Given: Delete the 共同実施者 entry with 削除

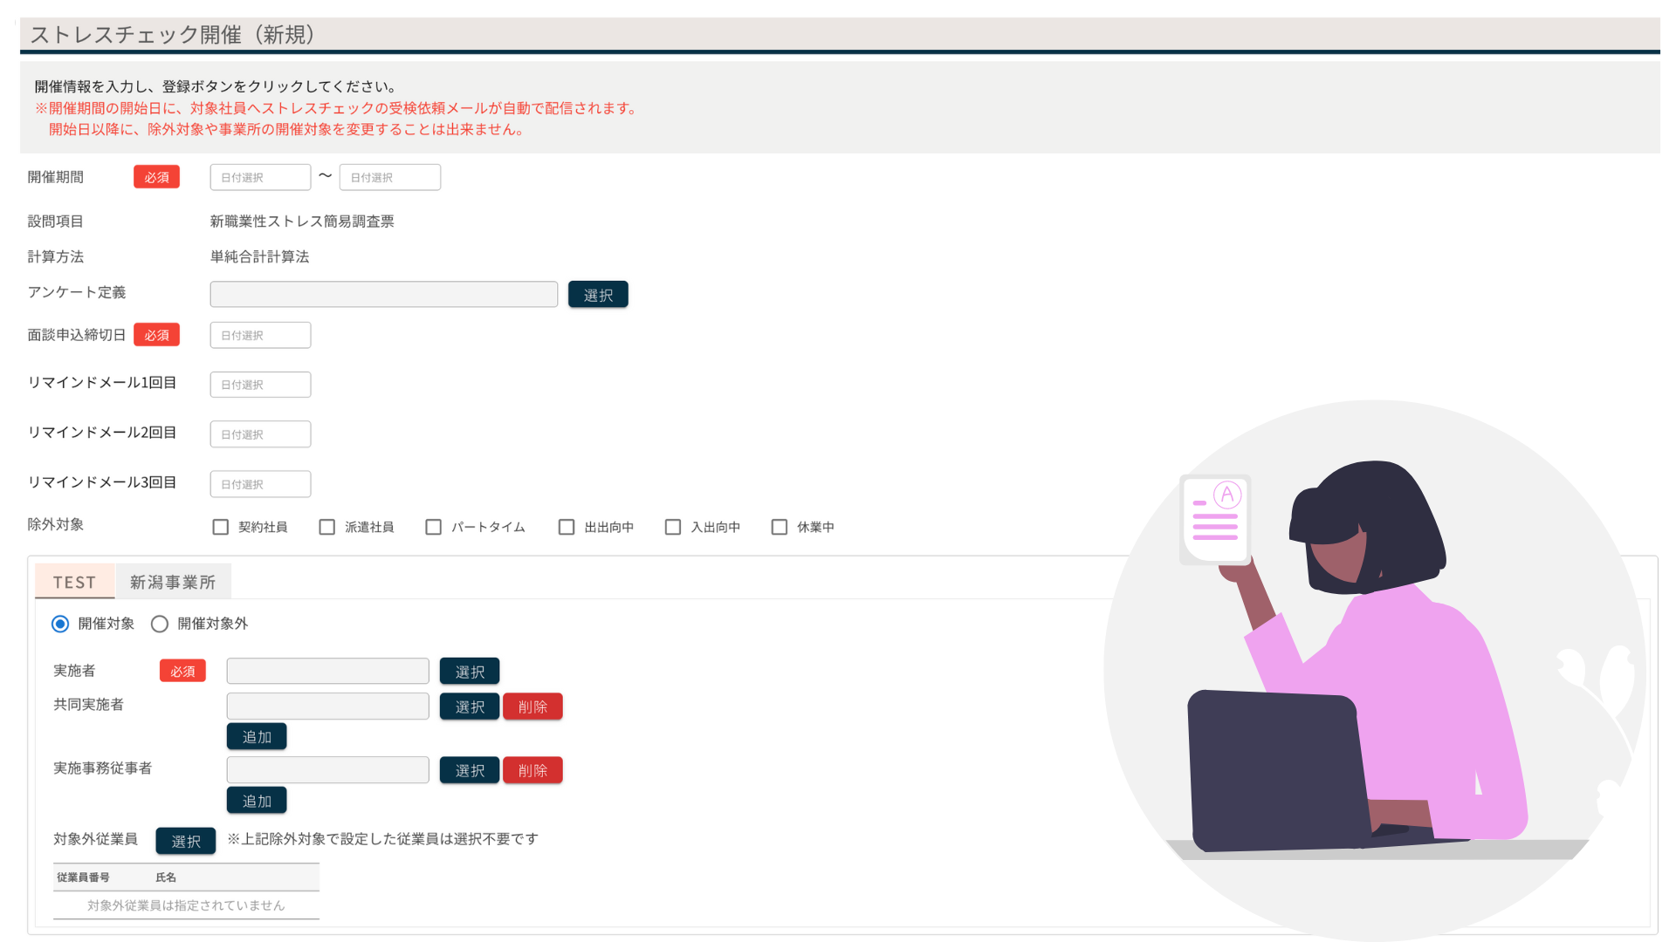Looking at the screenshot, I should pyautogui.click(x=532, y=706).
